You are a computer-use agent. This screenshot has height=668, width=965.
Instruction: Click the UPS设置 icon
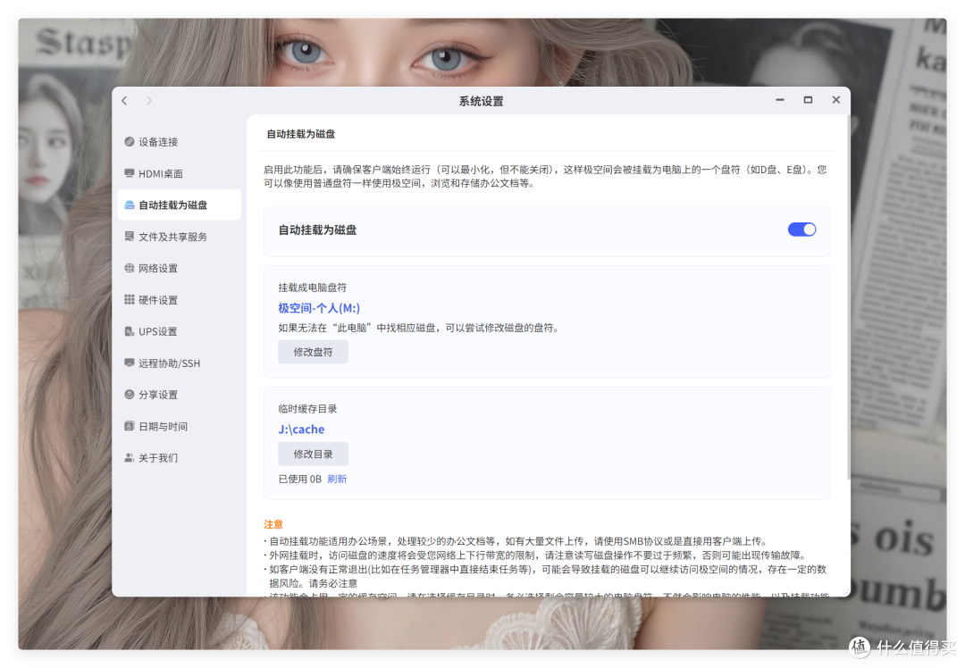click(x=130, y=331)
